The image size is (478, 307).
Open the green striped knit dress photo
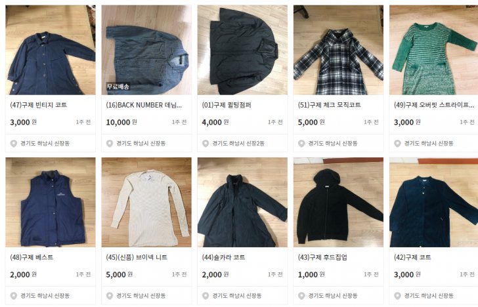pos(434,50)
